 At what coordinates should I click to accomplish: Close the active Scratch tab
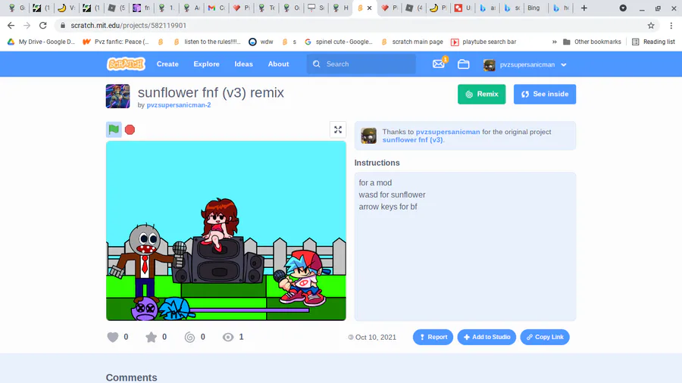coord(369,8)
